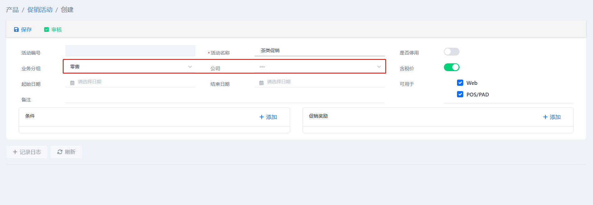
Task: Open the 公司 dropdown
Action: pyautogui.click(x=319, y=66)
